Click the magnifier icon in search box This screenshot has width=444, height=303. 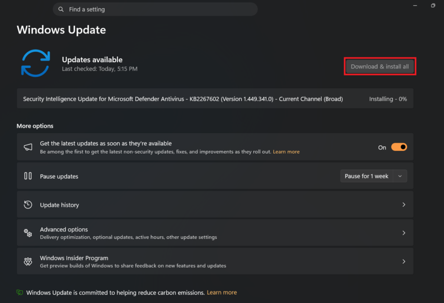coord(61,9)
